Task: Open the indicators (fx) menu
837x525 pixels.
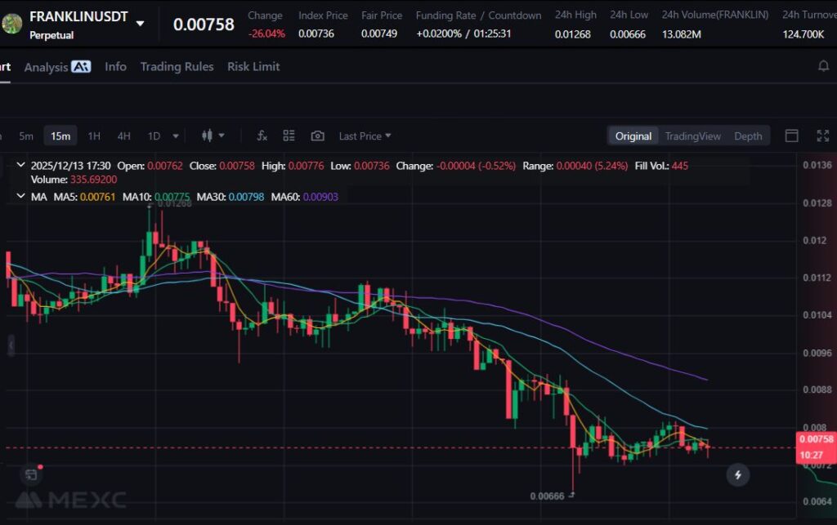Action: (x=262, y=136)
